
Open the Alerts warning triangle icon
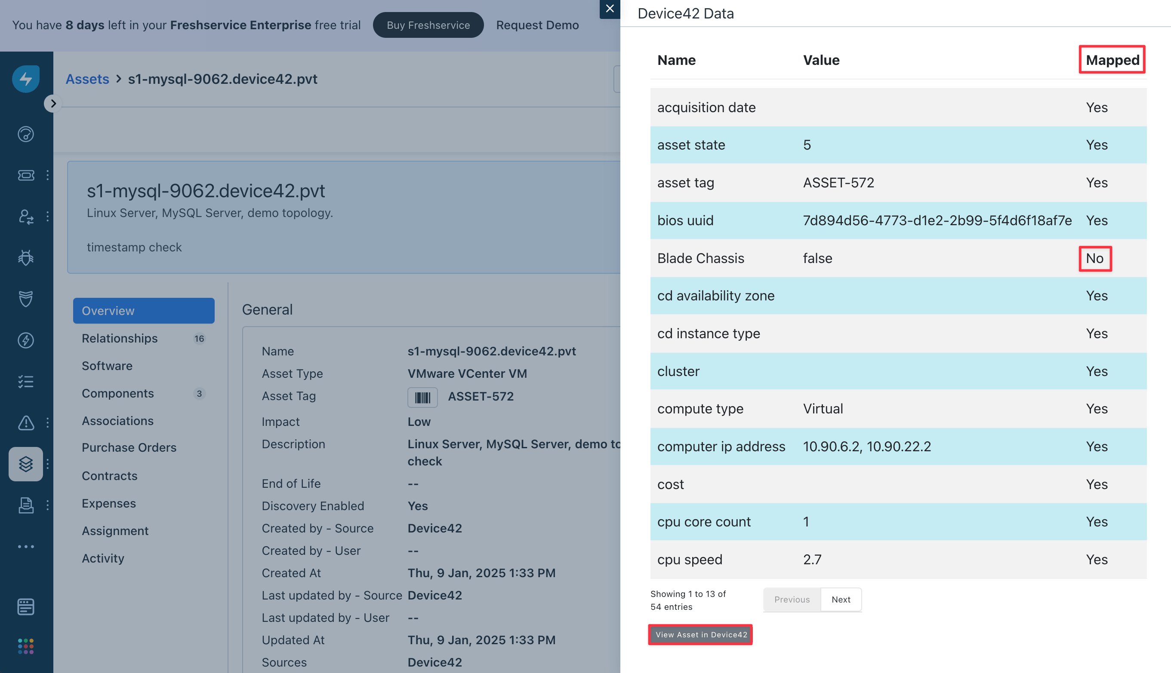tap(26, 422)
